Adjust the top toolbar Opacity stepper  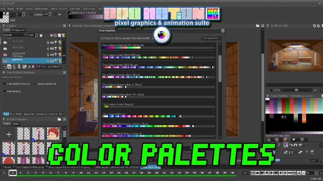(50, 14)
